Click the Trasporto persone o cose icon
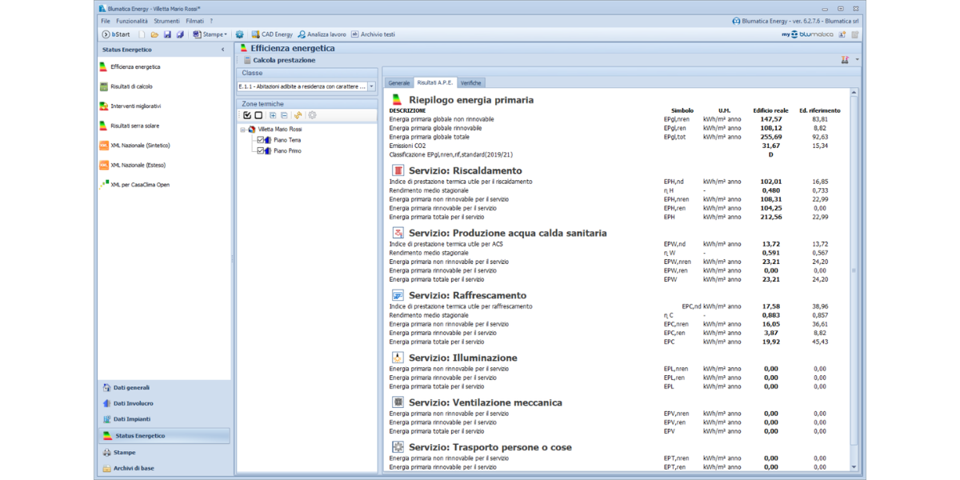This screenshot has height=480, width=960. (x=398, y=447)
